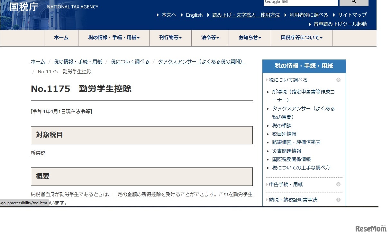This screenshot has height=236, width=391.
Task: Expand the 国税庁等について navigation menu
Action: point(301,38)
